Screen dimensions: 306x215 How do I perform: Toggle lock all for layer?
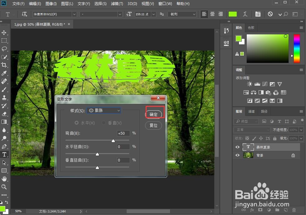pyautogui.click(x=275, y=138)
